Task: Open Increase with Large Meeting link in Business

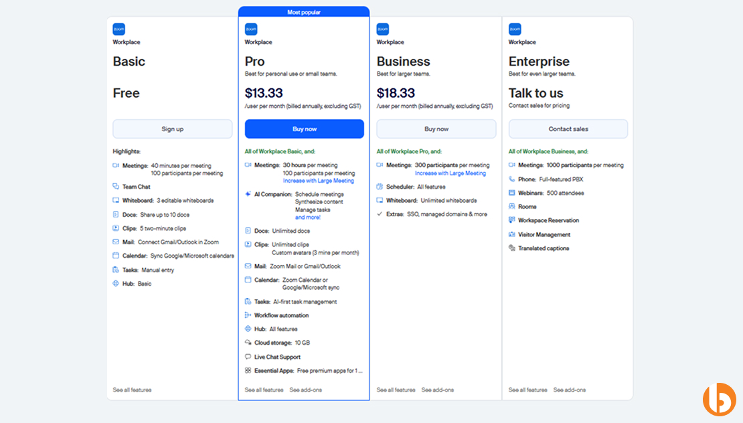Action: click(x=450, y=173)
